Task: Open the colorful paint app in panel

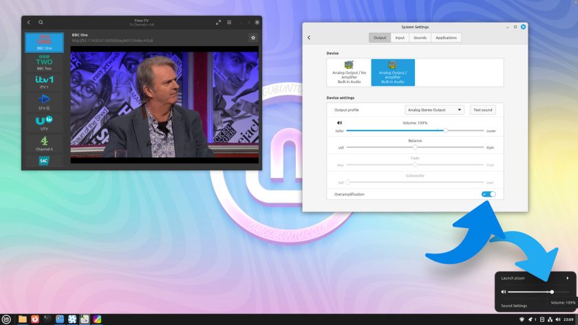Action: (x=97, y=320)
